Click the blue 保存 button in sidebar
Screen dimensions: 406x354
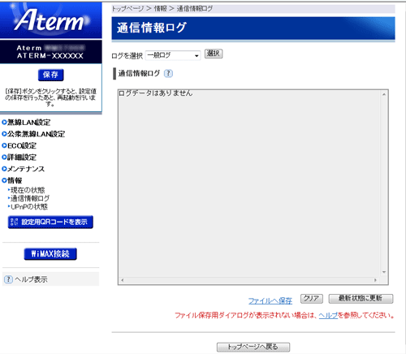coord(51,75)
